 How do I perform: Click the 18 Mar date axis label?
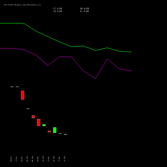click(x=64, y=159)
